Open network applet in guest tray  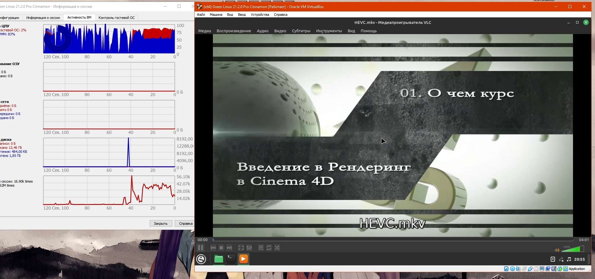tap(561, 259)
